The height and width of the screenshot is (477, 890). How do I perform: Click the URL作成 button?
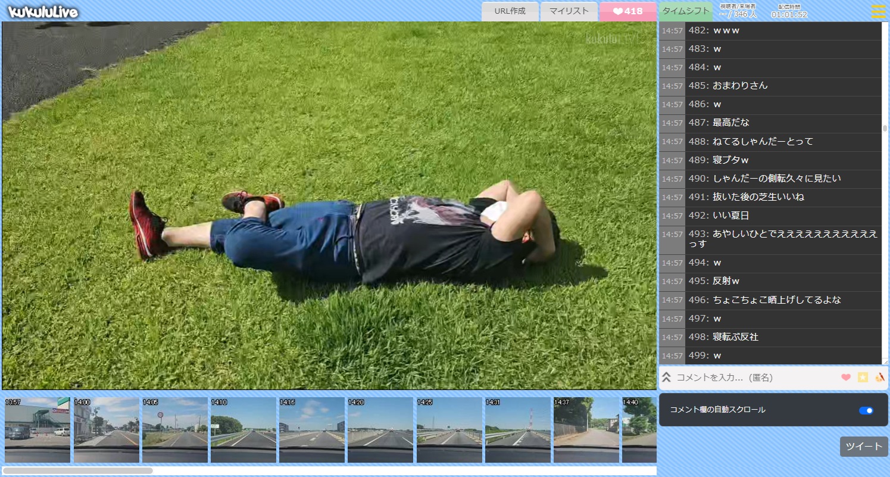[510, 11]
